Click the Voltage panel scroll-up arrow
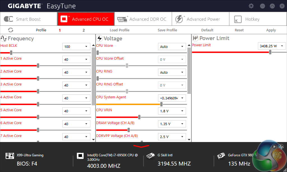The width and height of the screenshot is (287, 172). (x=189, y=45)
